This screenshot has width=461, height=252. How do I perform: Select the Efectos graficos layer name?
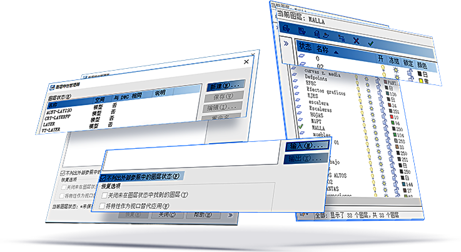(x=326, y=91)
